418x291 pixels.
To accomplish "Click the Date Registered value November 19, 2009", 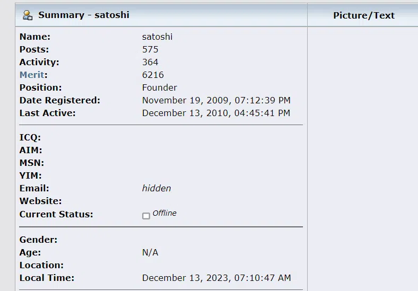I will (x=216, y=101).
